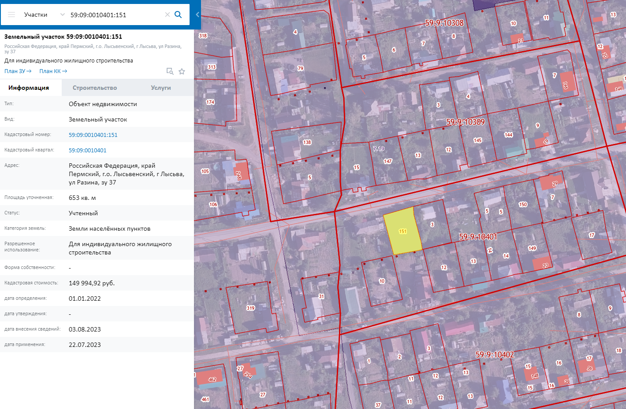This screenshot has width=626, height=409.
Task: Run search with the magnifier icon
Action: [178, 15]
